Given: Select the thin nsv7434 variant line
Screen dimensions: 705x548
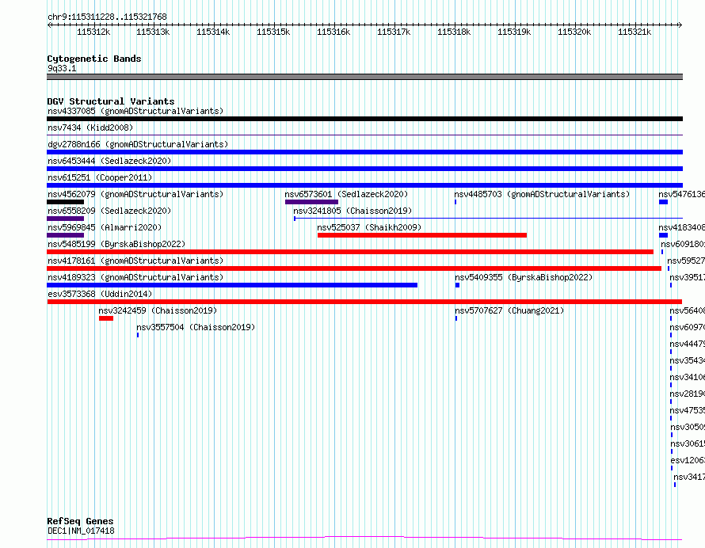Looking at the screenshot, I should pyautogui.click(x=364, y=135).
